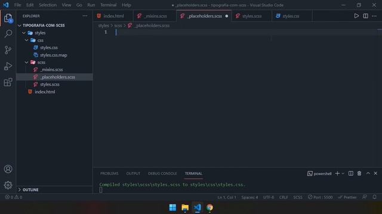Click the Prettier status bar item
The image size is (382, 214).
347,197
